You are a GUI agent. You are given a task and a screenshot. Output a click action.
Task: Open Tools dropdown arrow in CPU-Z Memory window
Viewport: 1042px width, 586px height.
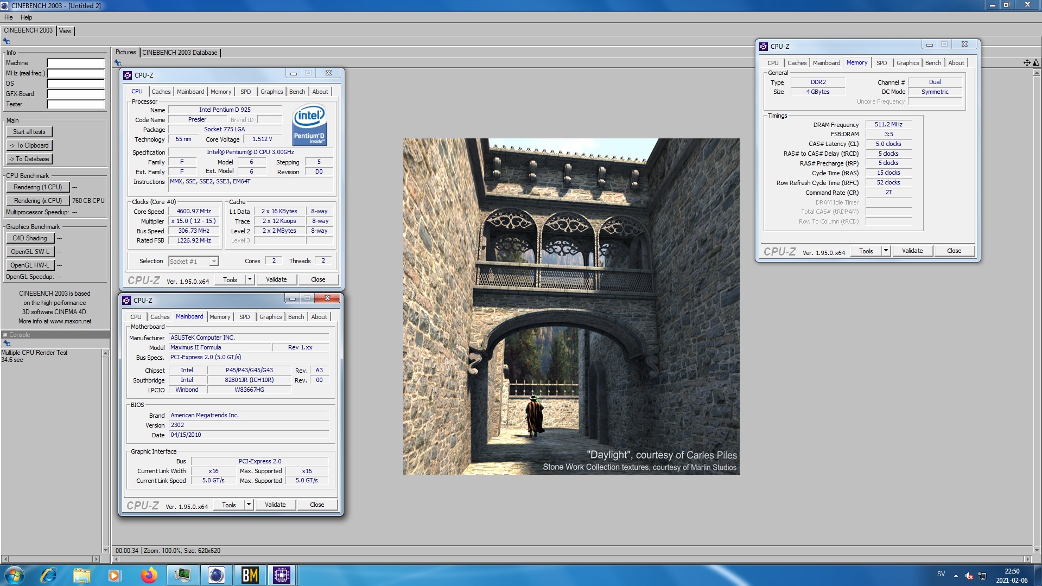click(886, 251)
